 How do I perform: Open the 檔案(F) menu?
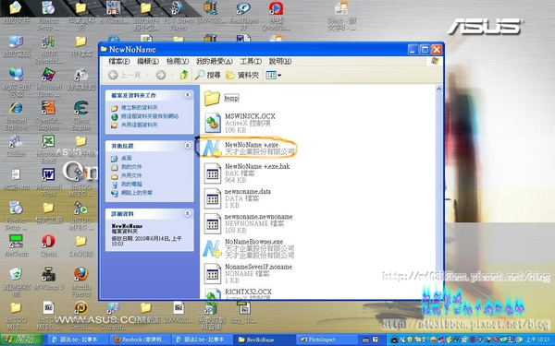[x=119, y=61]
